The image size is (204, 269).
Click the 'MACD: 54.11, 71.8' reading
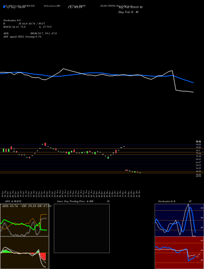point(14,27)
